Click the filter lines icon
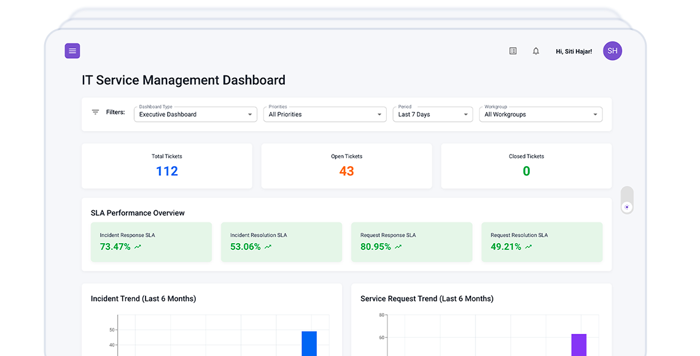Image resolution: width=700 pixels, height=356 pixels. pos(95,112)
